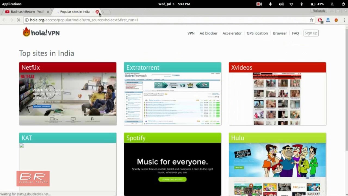Click the Hulu card title bar

[x=277, y=138]
